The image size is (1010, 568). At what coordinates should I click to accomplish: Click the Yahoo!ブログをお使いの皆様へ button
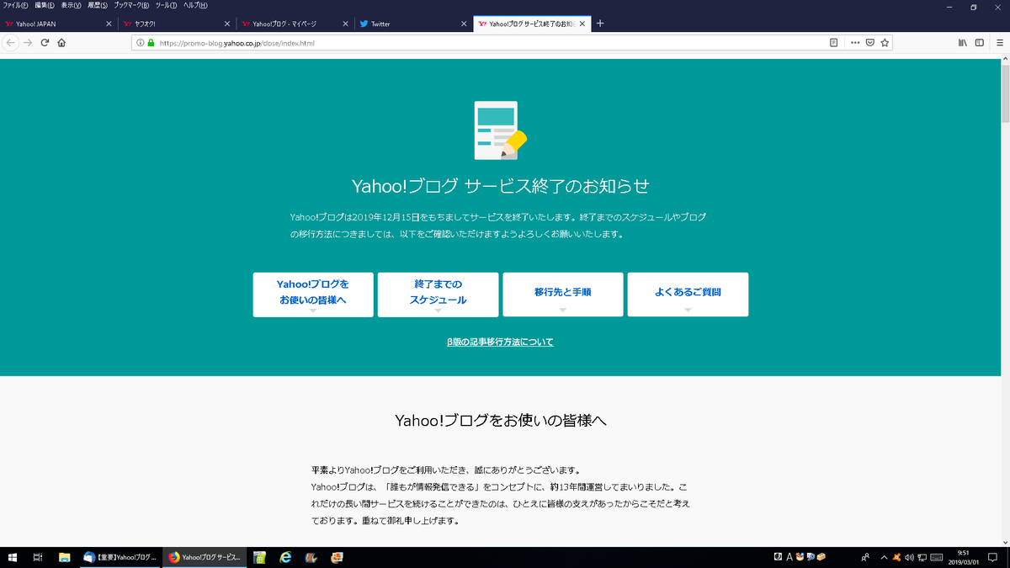click(x=313, y=295)
